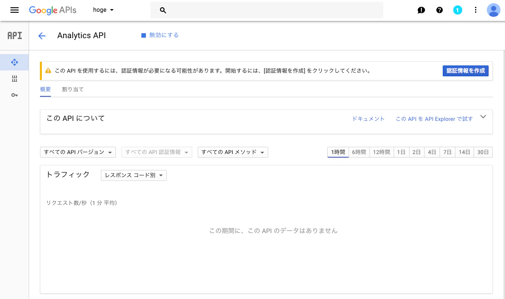This screenshot has width=505, height=299.
Task: Select the 6時間 time range
Action: (x=359, y=152)
